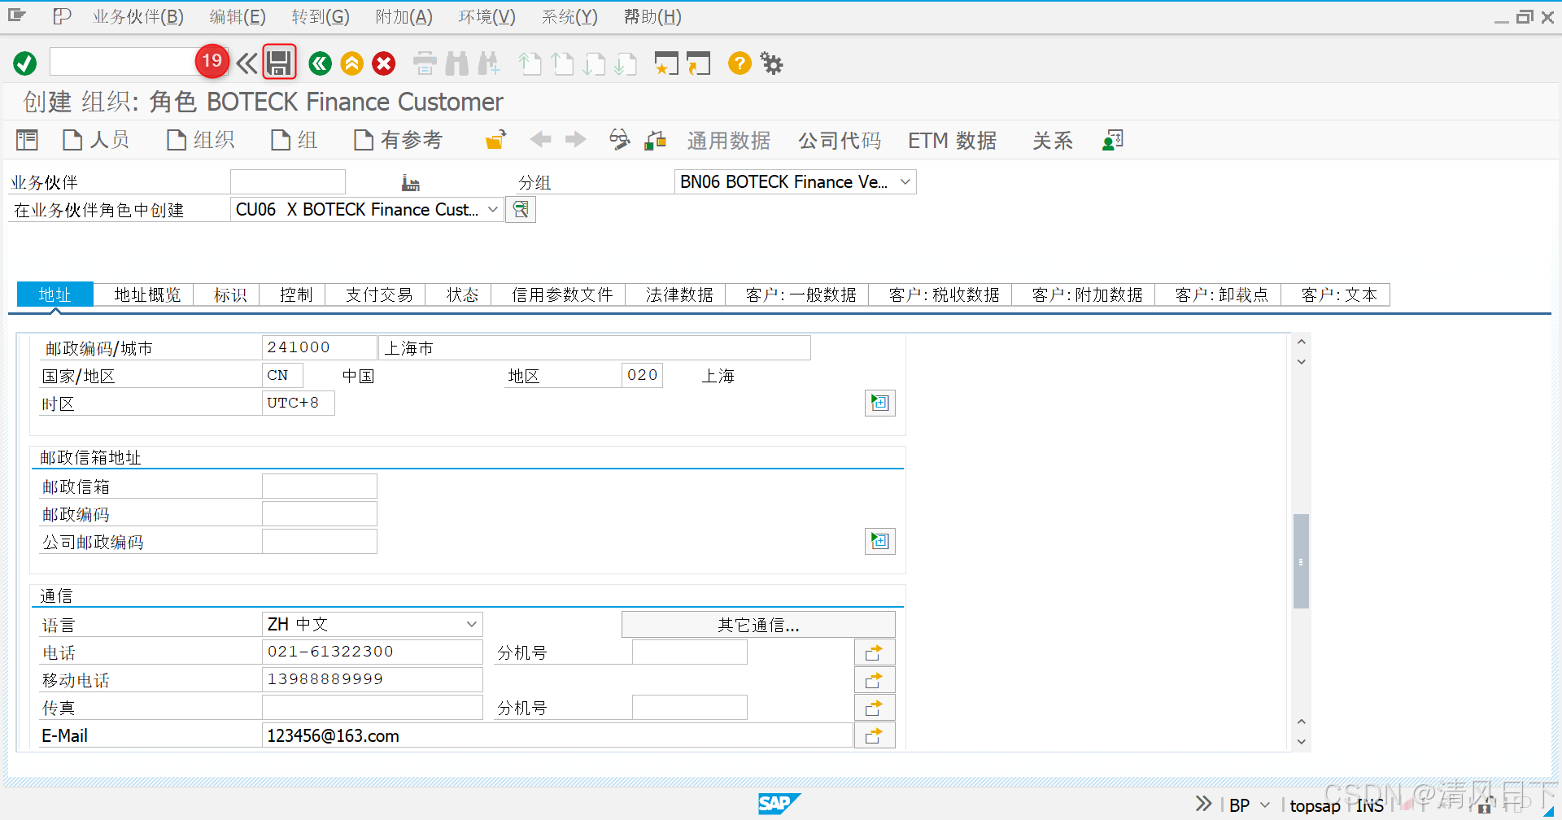The image size is (1562, 820).
Task: Open Help via the question mark icon
Action: pyautogui.click(x=739, y=63)
